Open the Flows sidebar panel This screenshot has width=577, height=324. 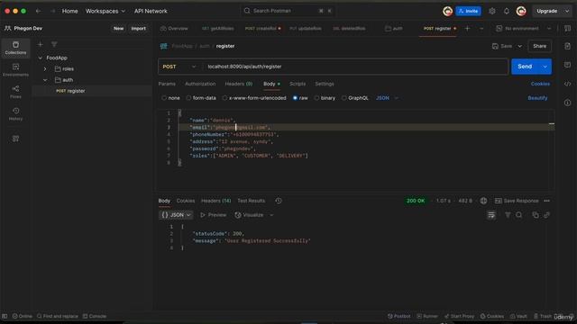[15, 92]
